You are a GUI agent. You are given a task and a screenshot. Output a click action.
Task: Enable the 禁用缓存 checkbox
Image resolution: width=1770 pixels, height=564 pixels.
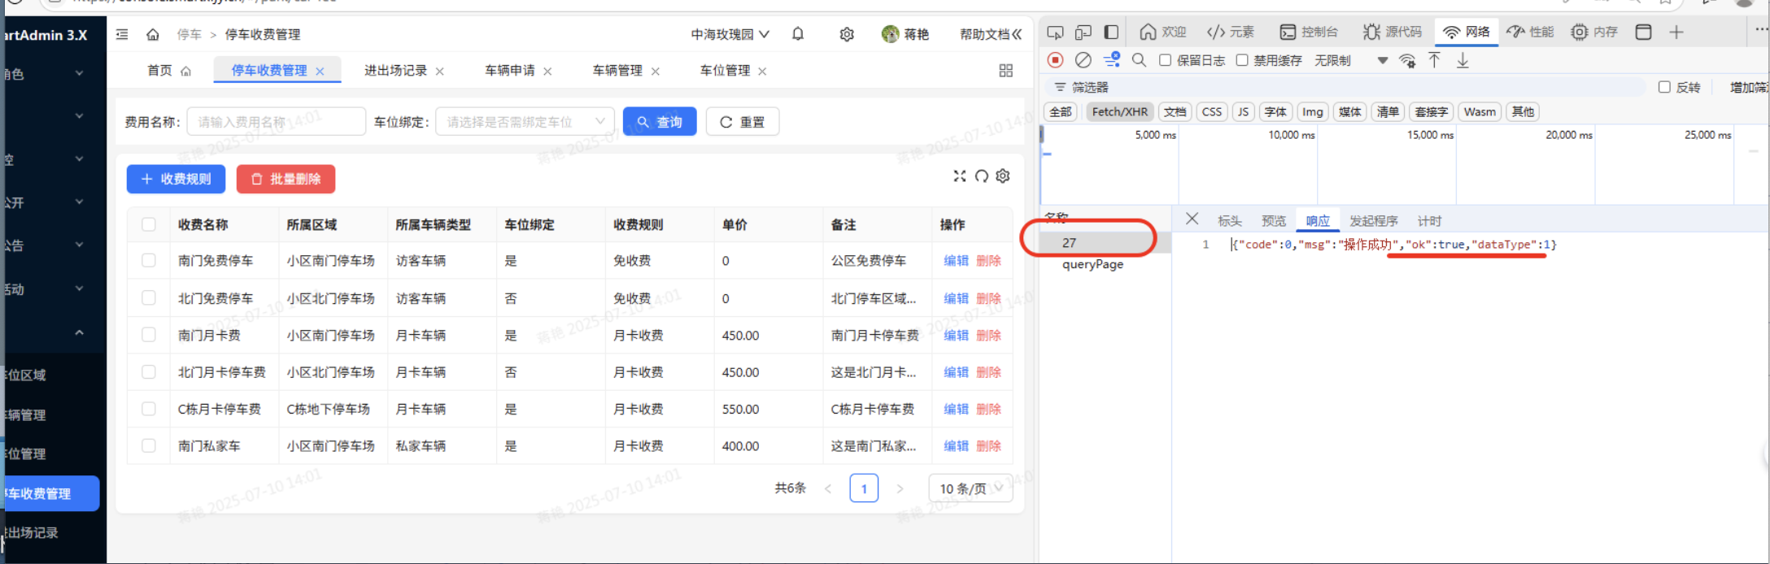tap(1241, 60)
